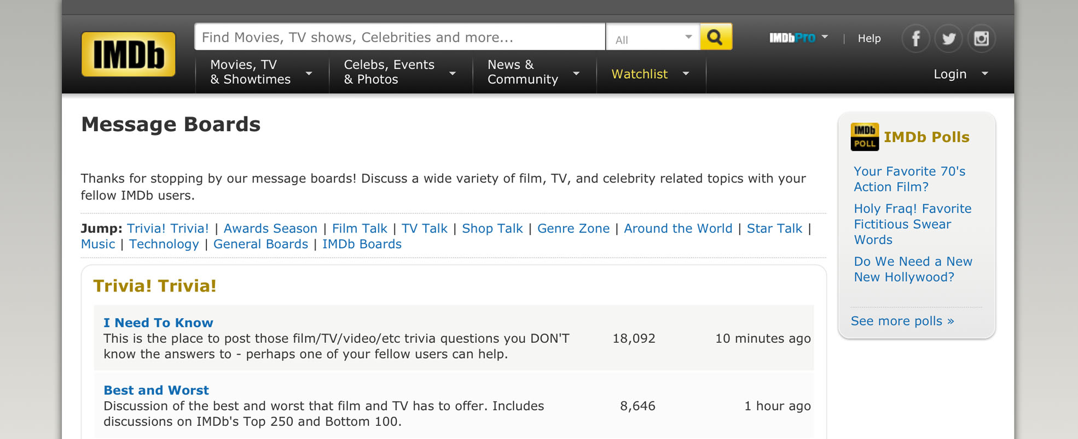Click the 10 minutes ago timestamp
This screenshot has height=439, width=1078.
tap(763, 338)
